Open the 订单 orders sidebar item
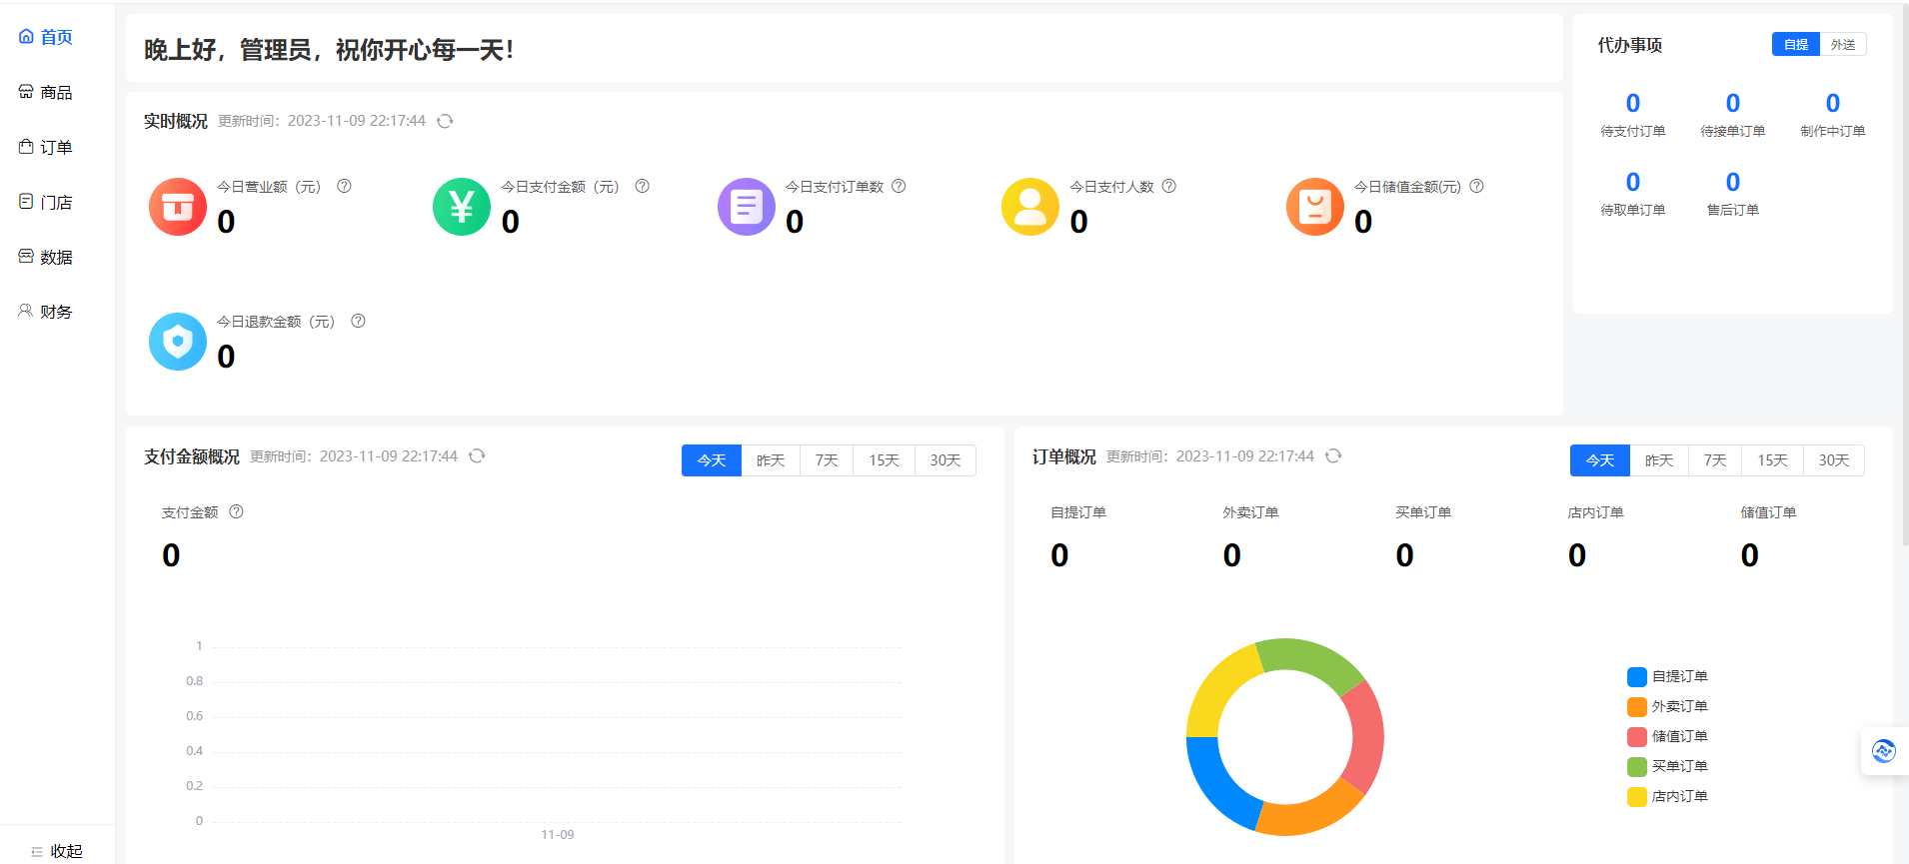The image size is (1909, 864). tap(46, 147)
